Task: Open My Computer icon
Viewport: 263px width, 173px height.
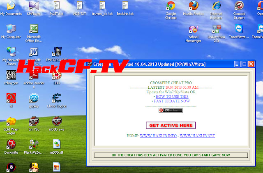Action: point(11,31)
